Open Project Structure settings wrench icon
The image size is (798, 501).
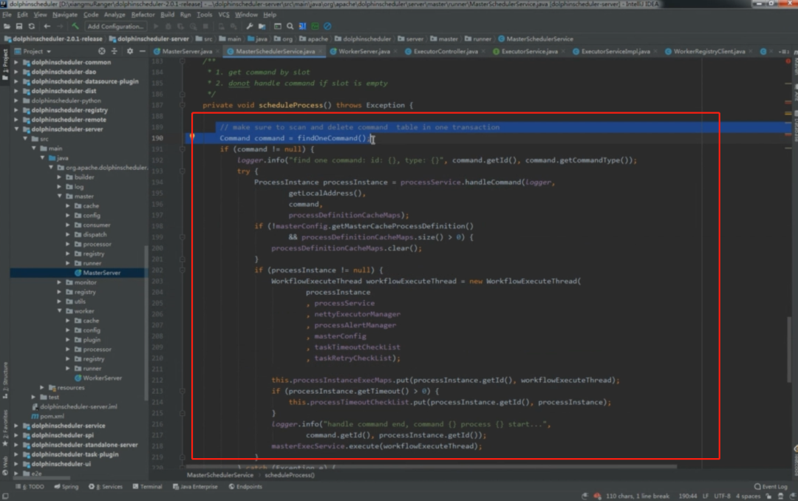click(x=250, y=26)
